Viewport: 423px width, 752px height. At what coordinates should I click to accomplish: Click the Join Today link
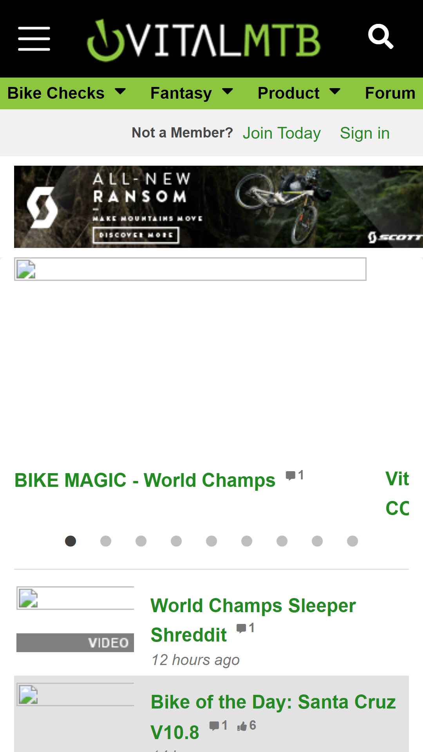click(282, 133)
